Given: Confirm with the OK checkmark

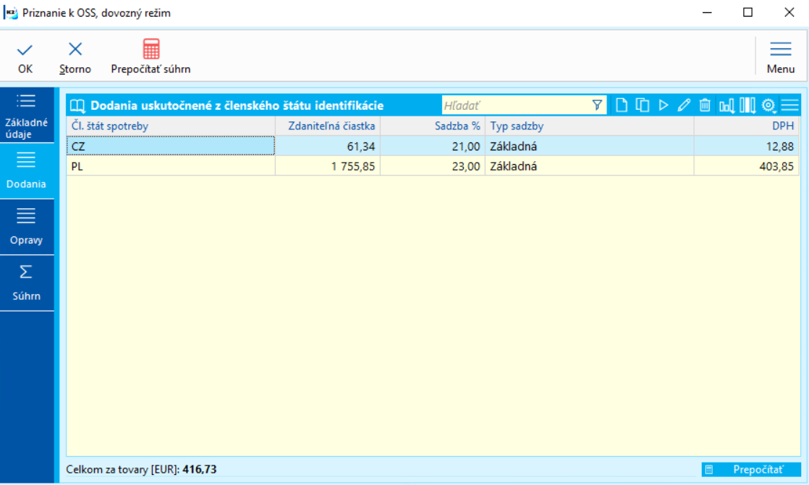Looking at the screenshot, I should coord(25,50).
